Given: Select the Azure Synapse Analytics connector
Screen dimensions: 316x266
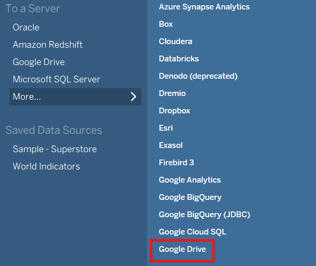Looking at the screenshot, I should tap(204, 7).
